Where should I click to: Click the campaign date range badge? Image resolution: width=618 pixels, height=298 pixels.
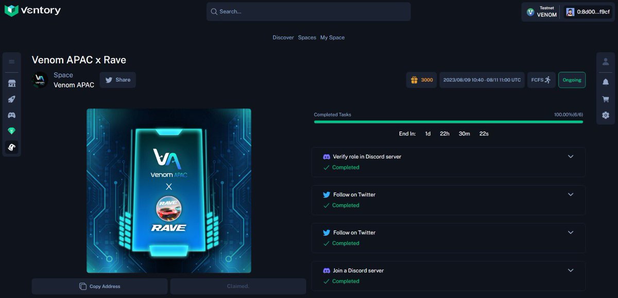click(x=482, y=80)
